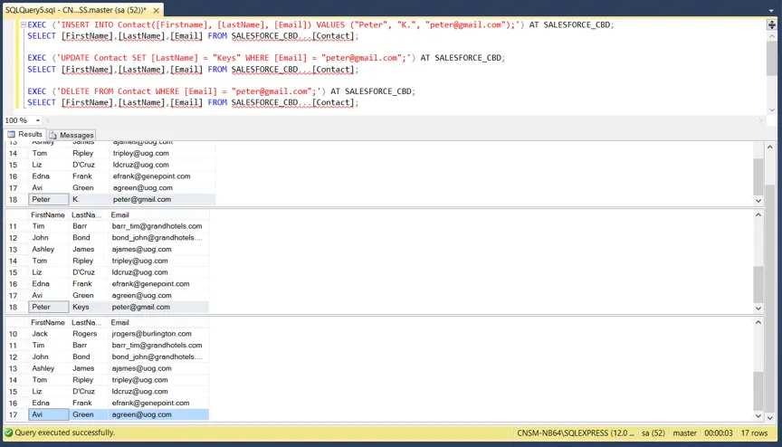This screenshot has width=782, height=447.
Task: Click the CNSM-NB64\SQLEXPRESS server status entry
Action: [x=575, y=433]
